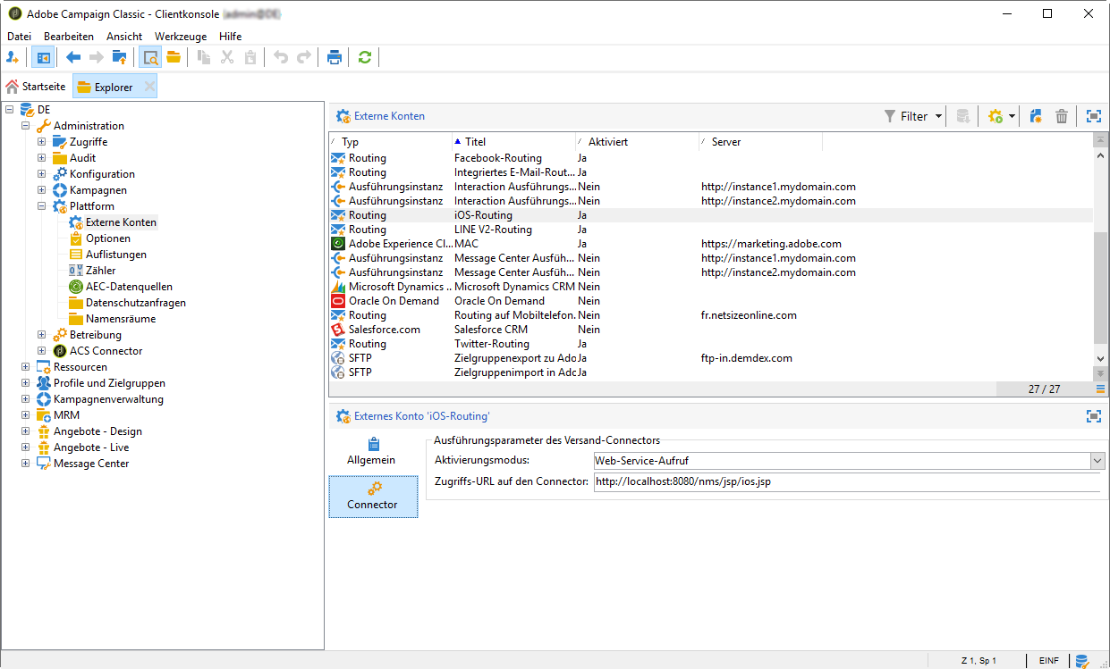Image resolution: width=1110 pixels, height=669 pixels.
Task: Toggle the navigation tree panel icon
Action: [x=43, y=57]
